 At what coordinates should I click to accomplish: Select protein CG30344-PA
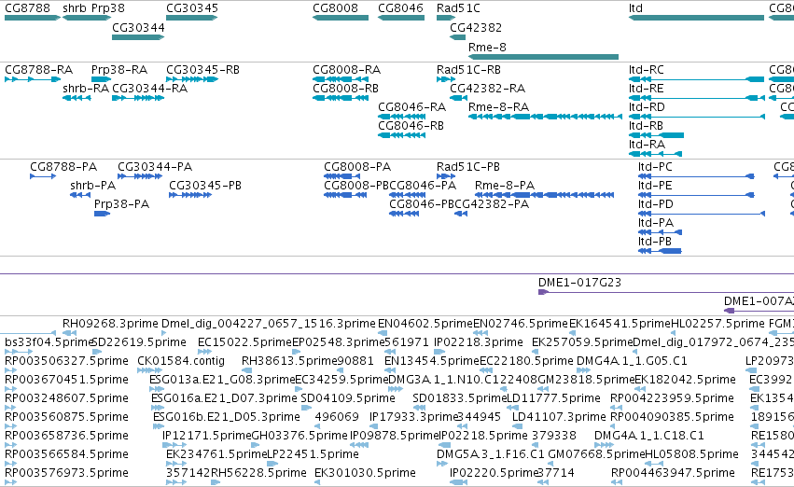(140, 176)
